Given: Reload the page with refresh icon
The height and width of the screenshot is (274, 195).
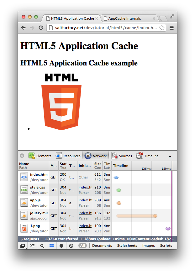Looking at the screenshot, I should coord(41,28).
